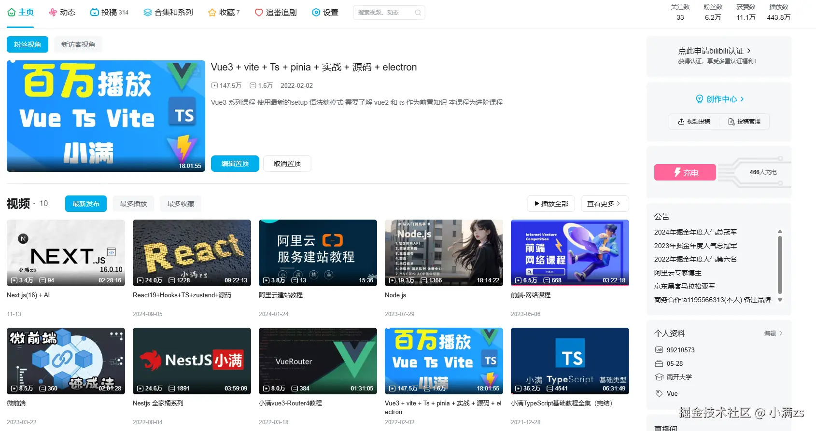Click the heart icon beside 追番追剧
The width and height of the screenshot is (816, 431).
259,13
